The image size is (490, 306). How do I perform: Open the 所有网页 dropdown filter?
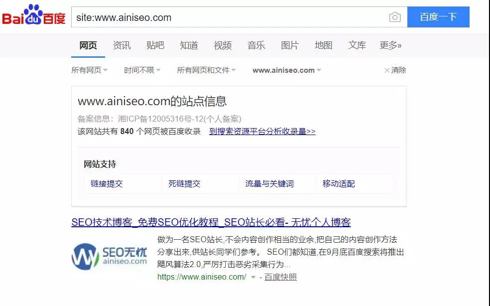pyautogui.click(x=89, y=70)
